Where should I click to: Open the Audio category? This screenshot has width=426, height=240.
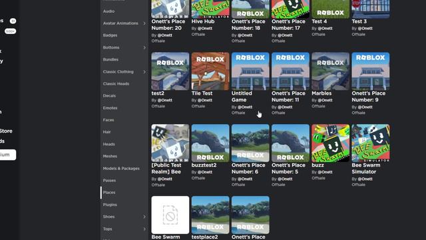108,11
